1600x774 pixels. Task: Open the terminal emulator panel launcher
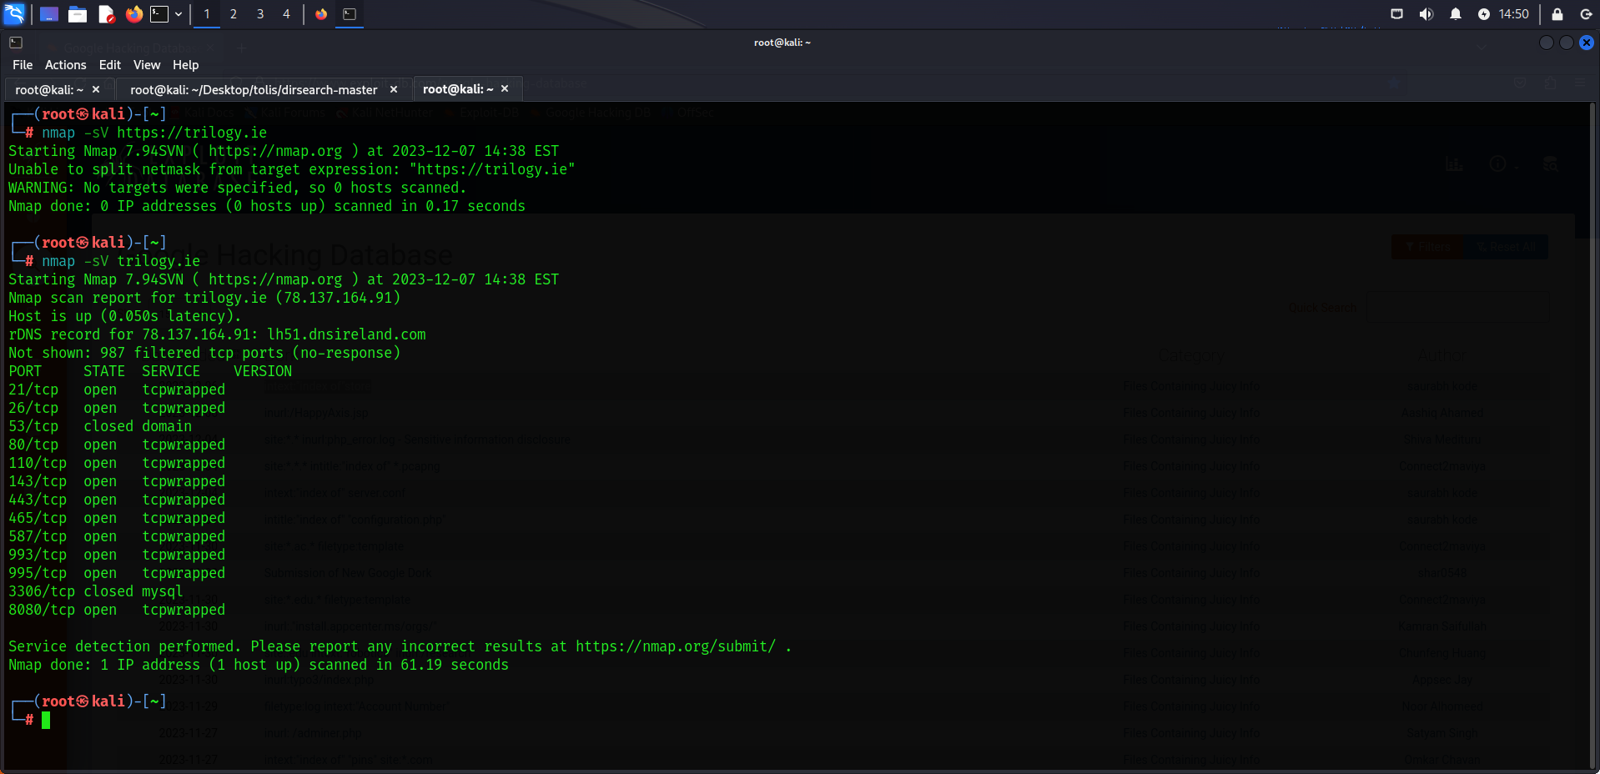(159, 14)
